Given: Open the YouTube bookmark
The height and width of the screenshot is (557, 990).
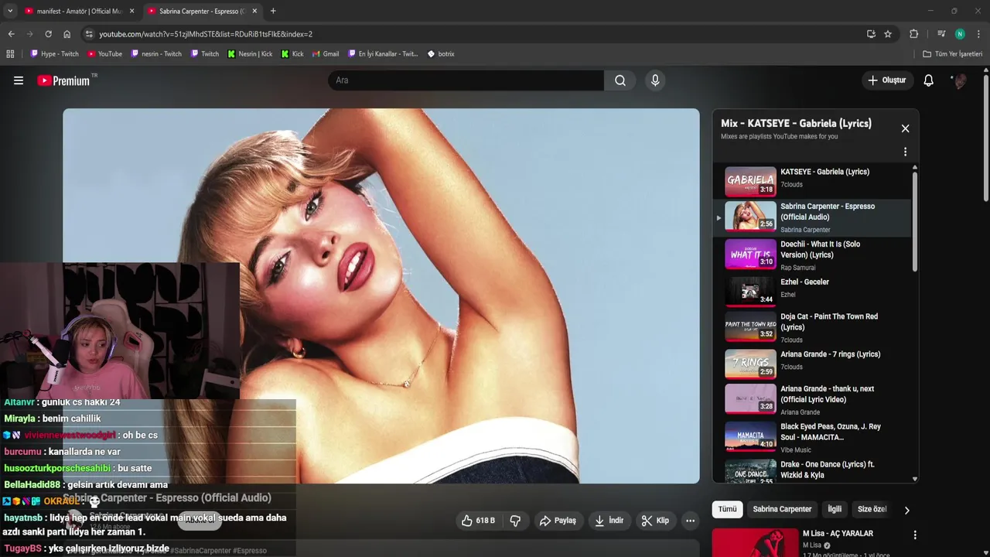Looking at the screenshot, I should coord(105,54).
